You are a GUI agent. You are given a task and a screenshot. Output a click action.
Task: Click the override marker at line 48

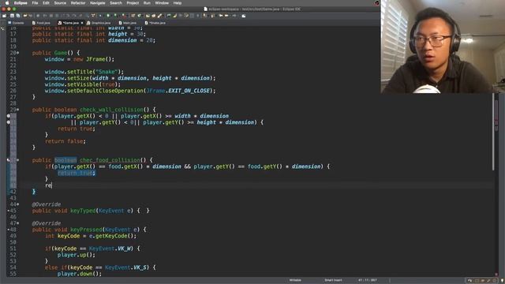9,230
